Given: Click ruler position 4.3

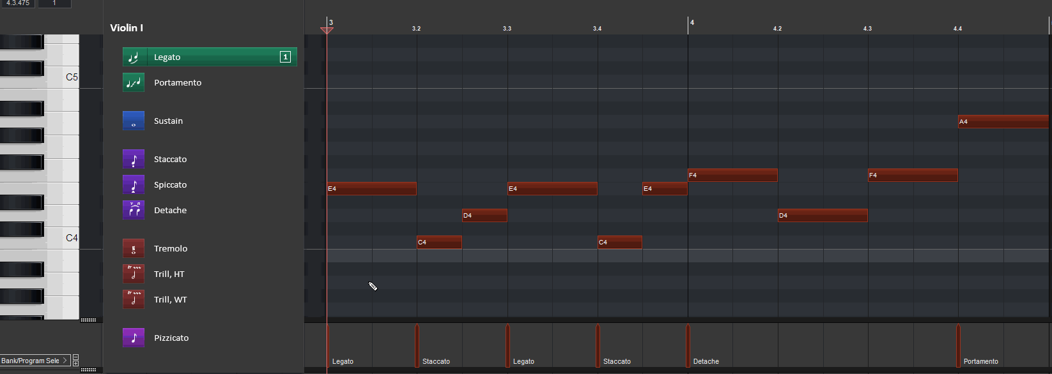Looking at the screenshot, I should coord(867,29).
